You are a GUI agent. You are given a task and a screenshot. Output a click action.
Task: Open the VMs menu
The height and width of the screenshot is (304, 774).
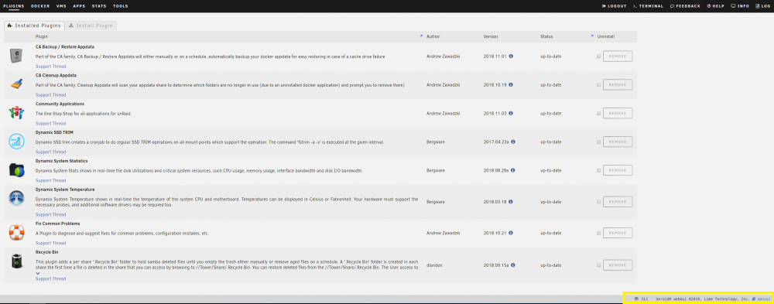click(61, 6)
